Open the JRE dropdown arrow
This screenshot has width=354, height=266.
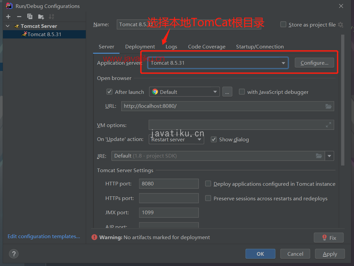pyautogui.click(x=329, y=156)
